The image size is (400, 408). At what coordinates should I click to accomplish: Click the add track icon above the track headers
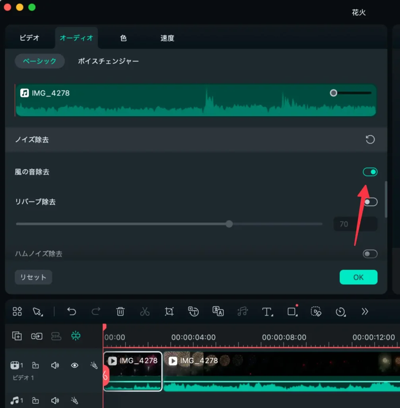click(17, 336)
